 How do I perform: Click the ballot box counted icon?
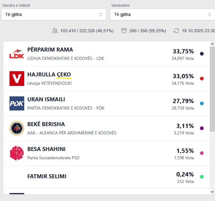pos(124,31)
